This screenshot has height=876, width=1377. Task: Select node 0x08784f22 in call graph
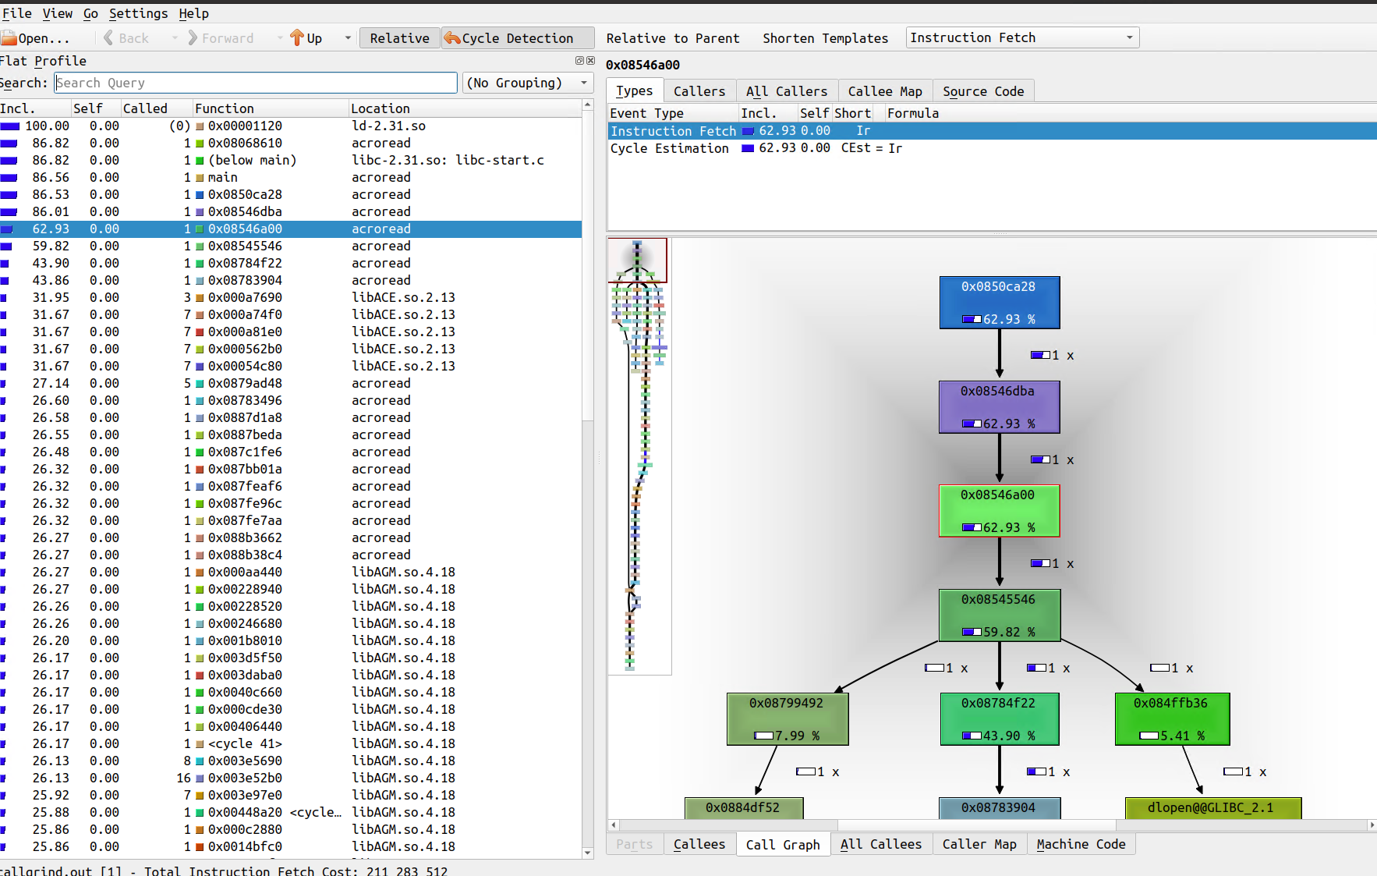[999, 718]
